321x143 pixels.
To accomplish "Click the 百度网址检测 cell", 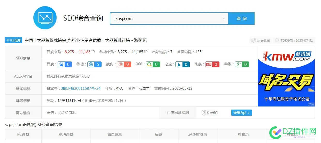I will point(178,113).
